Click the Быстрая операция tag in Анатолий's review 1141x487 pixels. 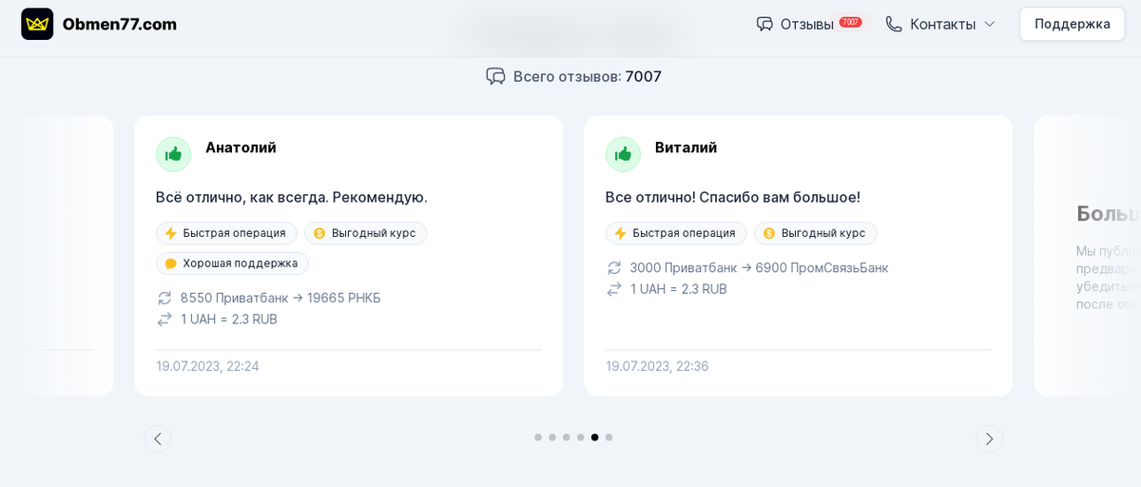coord(226,233)
